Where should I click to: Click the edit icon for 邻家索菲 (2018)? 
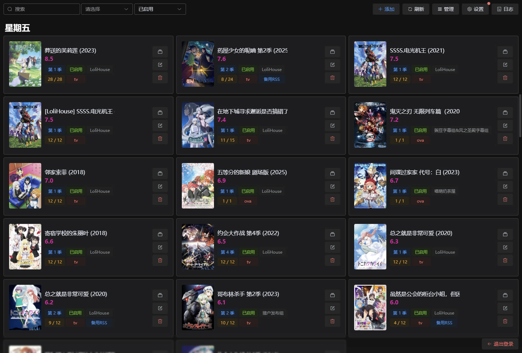(x=160, y=186)
